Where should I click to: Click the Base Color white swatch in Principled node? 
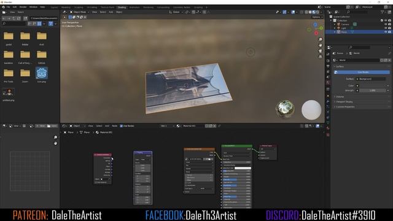point(243,168)
